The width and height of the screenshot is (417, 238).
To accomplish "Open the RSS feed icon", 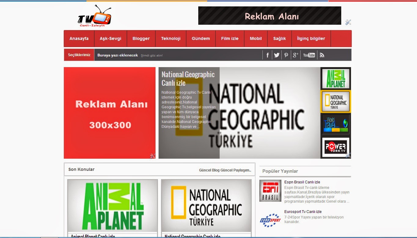I will [x=322, y=55].
